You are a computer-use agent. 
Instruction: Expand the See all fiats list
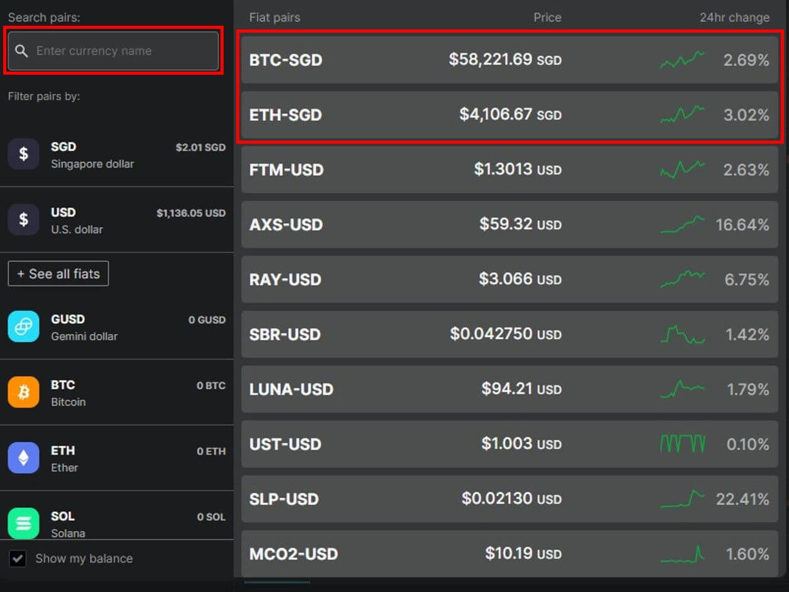point(58,273)
